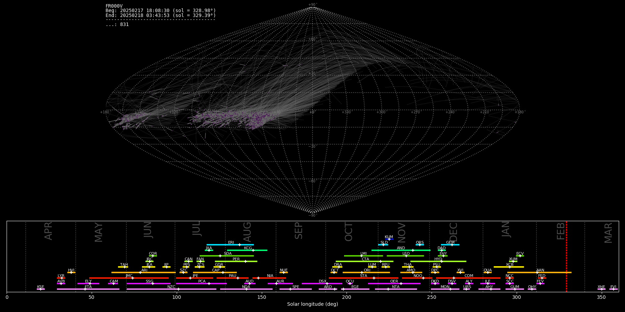Click the FED shower label

pos(542,276)
